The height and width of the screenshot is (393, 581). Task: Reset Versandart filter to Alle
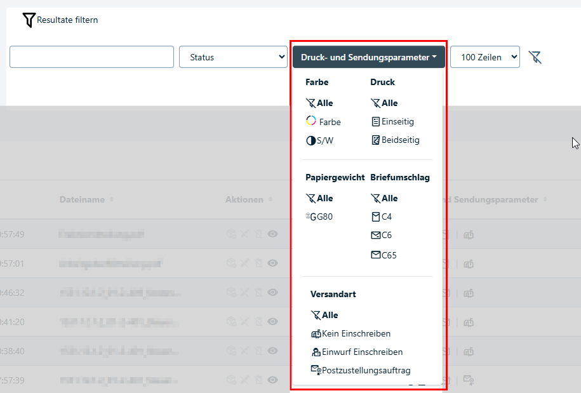click(324, 315)
